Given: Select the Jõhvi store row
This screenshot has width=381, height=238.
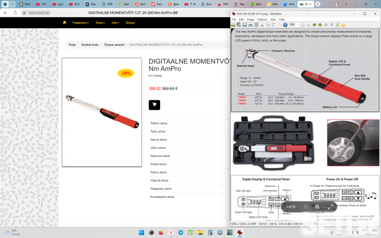Looking at the screenshot, I should 189,148.
